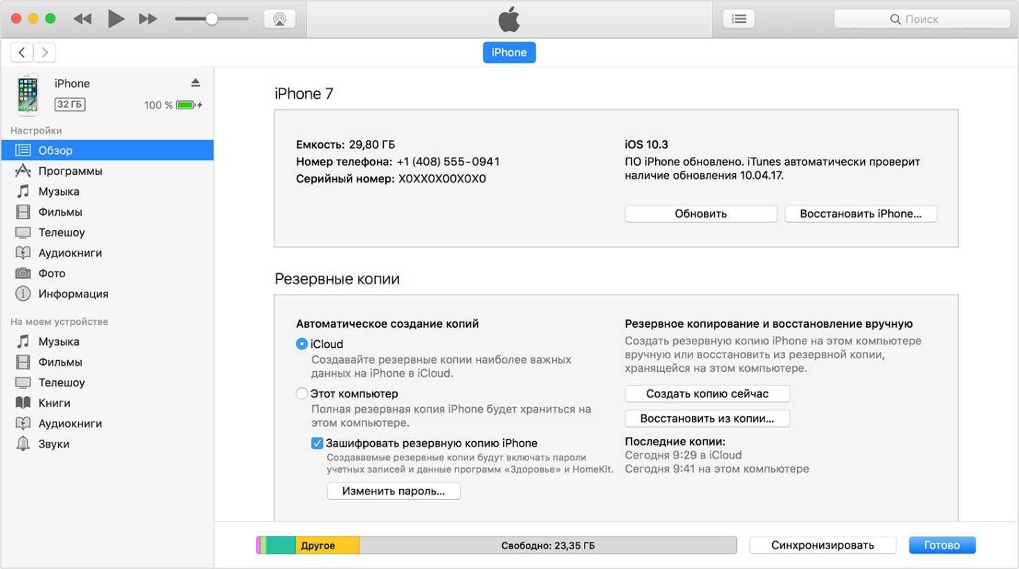This screenshot has width=1019, height=569.
Task: Click the fast-forward next track icon
Action: [147, 19]
